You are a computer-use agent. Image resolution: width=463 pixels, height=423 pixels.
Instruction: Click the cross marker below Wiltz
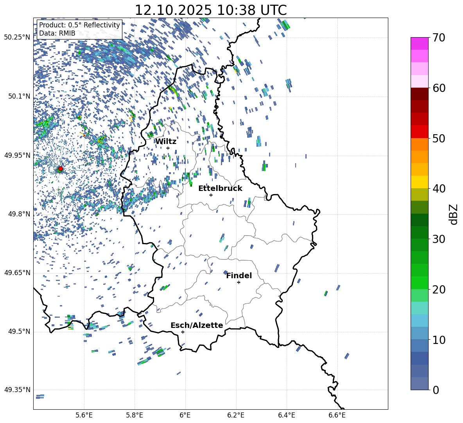point(168,148)
